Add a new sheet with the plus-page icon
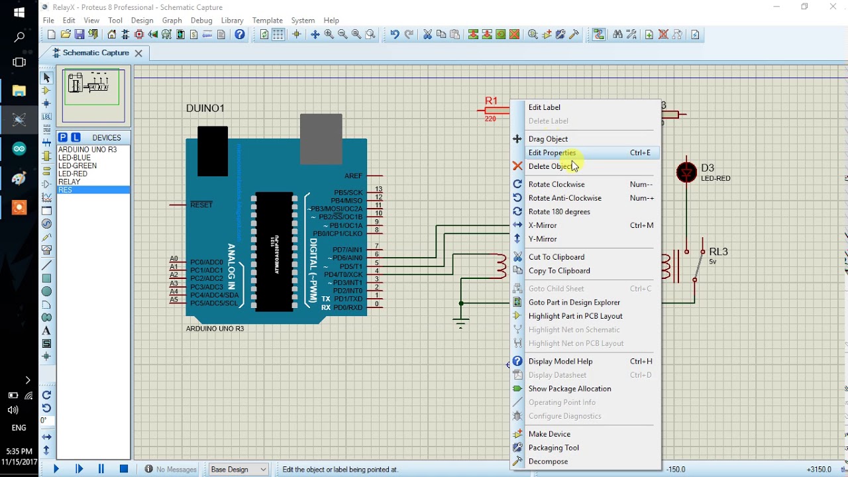This screenshot has height=477, width=848. (649, 34)
